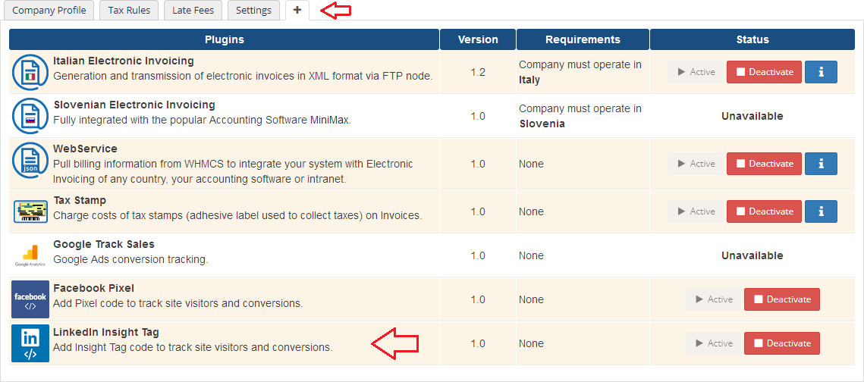Click 'Charge costs of tax stamps' description

tap(237, 216)
